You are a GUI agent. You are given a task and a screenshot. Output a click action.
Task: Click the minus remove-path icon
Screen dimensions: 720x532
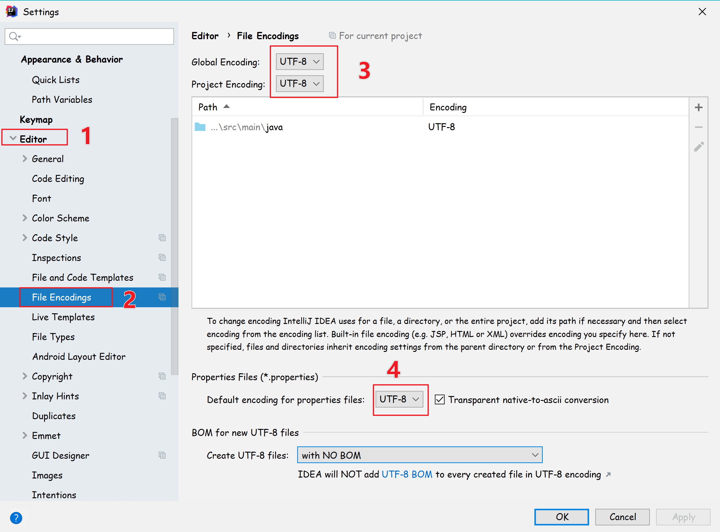click(x=698, y=127)
